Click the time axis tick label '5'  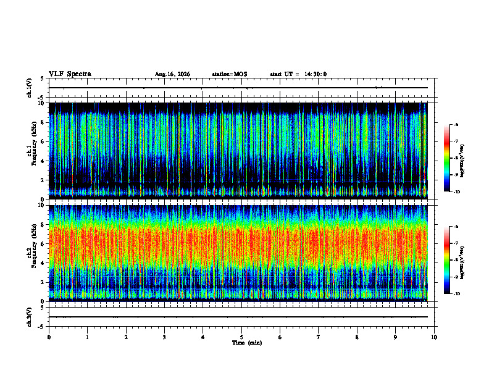point(241,337)
